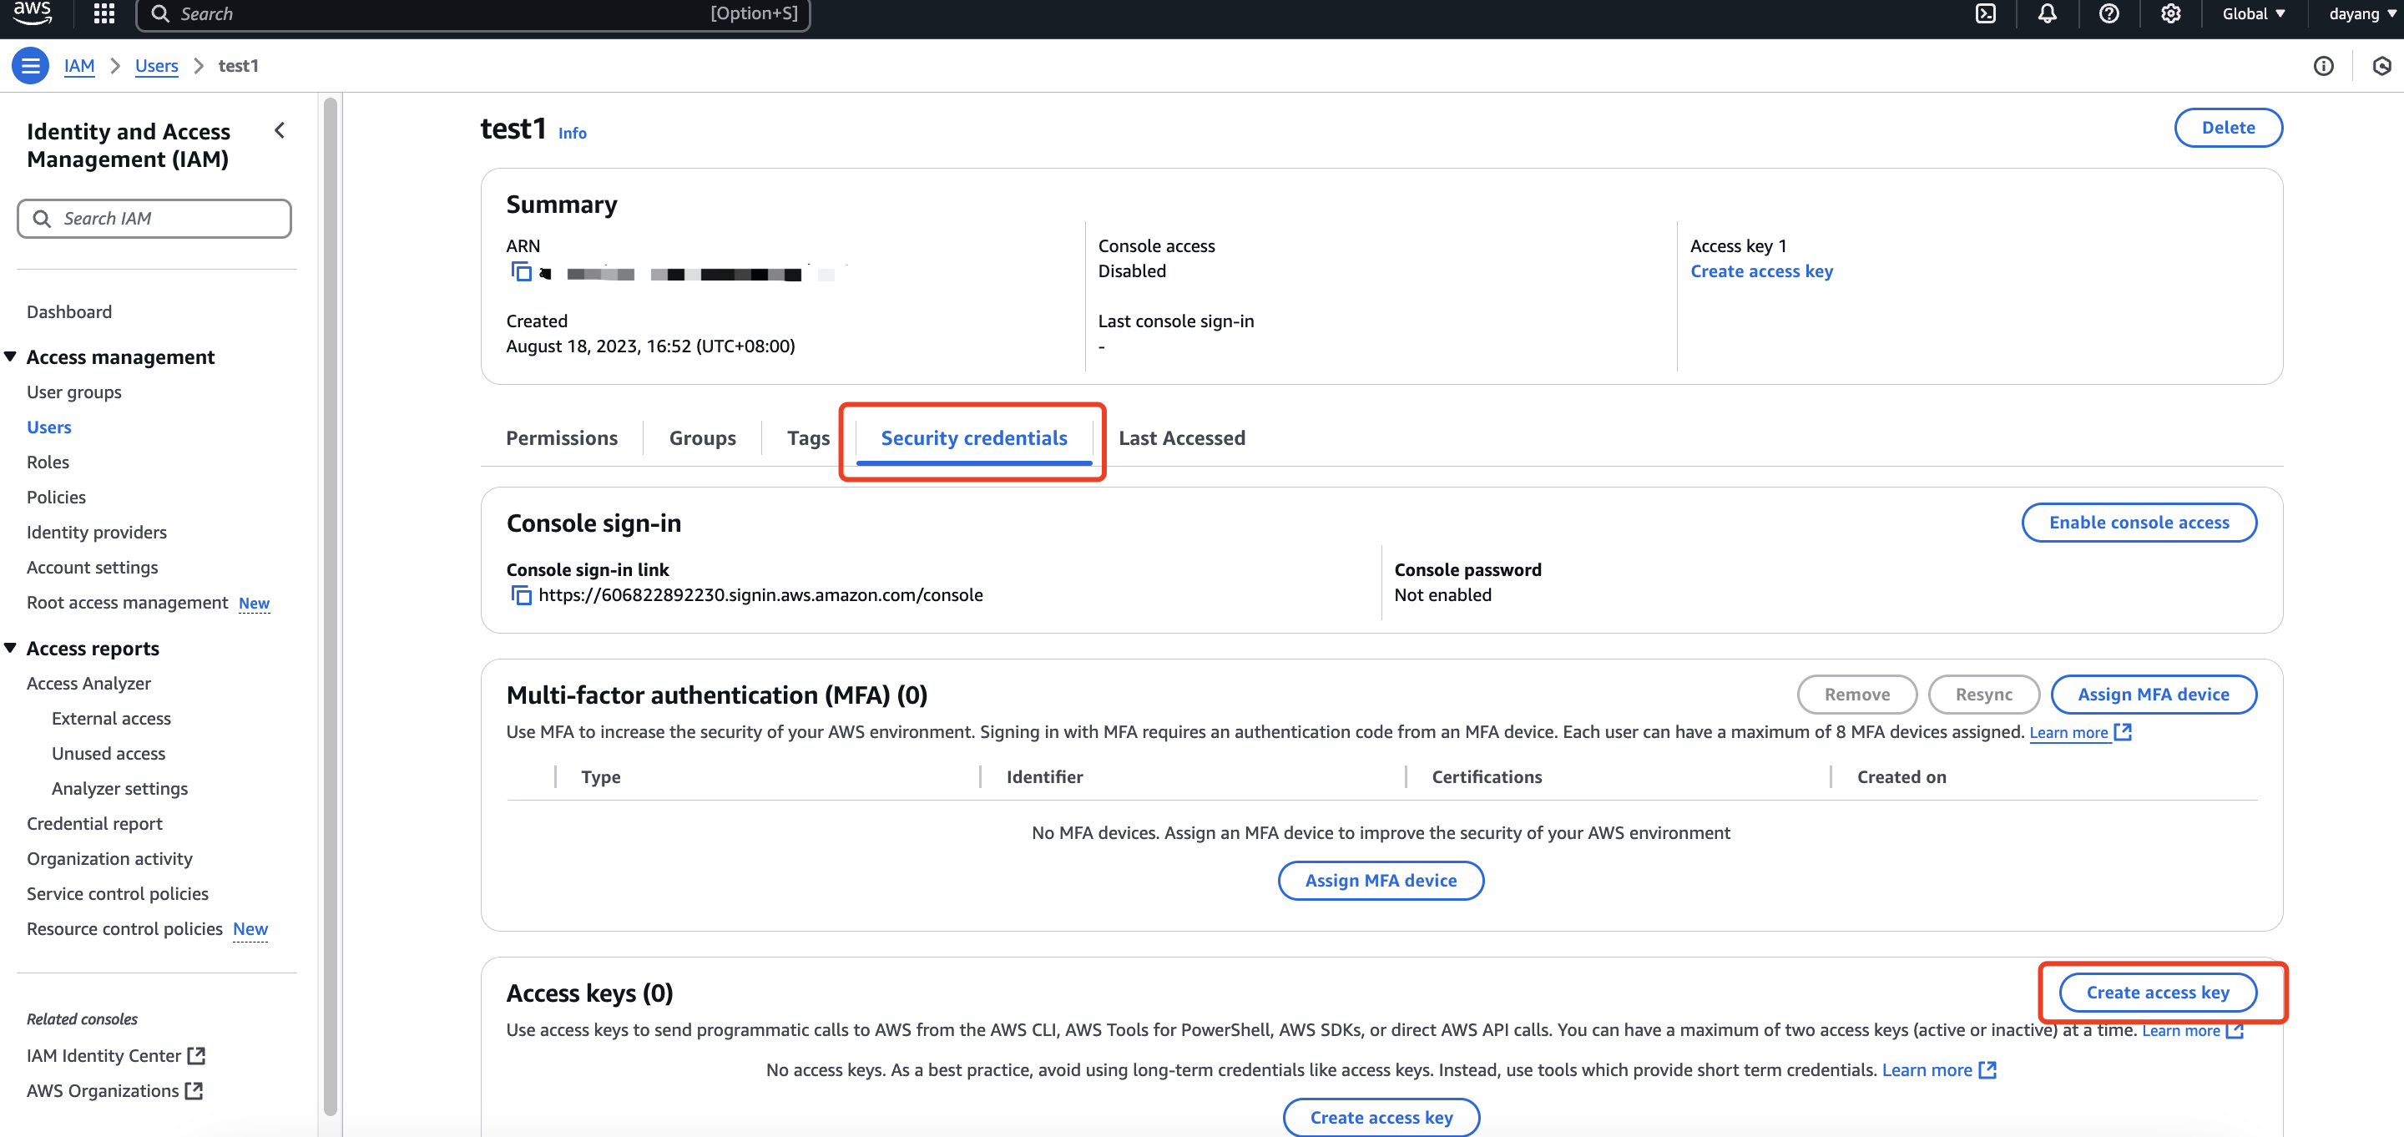Switch to the Last Accessed tab
Viewport: 2404px width, 1137px height.
[x=1180, y=437]
